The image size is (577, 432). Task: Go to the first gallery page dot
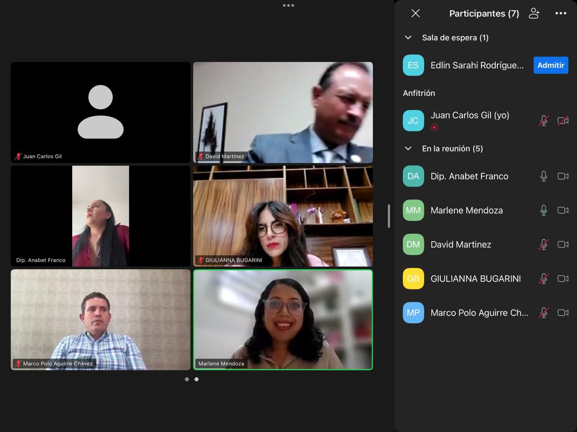tap(187, 379)
